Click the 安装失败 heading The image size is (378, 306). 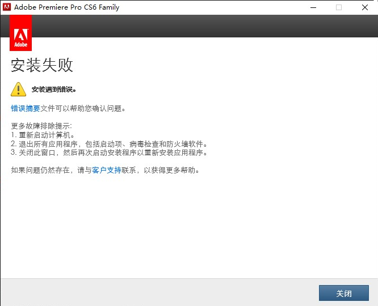(x=42, y=65)
